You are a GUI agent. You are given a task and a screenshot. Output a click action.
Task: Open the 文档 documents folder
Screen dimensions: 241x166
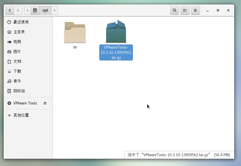click(28, 61)
